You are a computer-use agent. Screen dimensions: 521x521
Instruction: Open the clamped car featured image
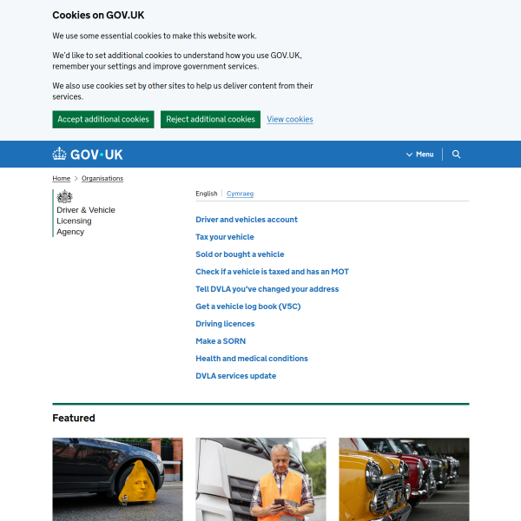coord(117,479)
